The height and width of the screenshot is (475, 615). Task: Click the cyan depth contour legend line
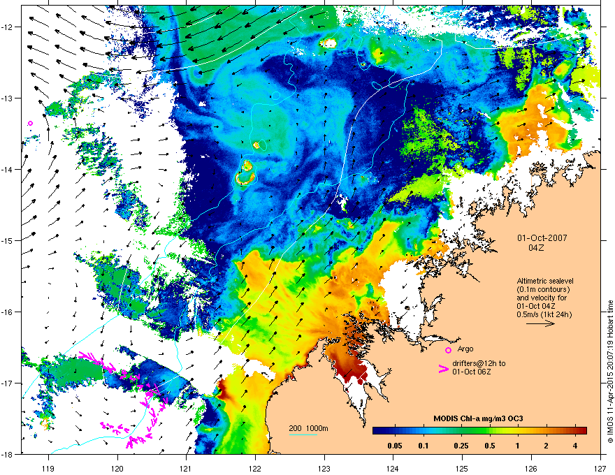(303, 434)
